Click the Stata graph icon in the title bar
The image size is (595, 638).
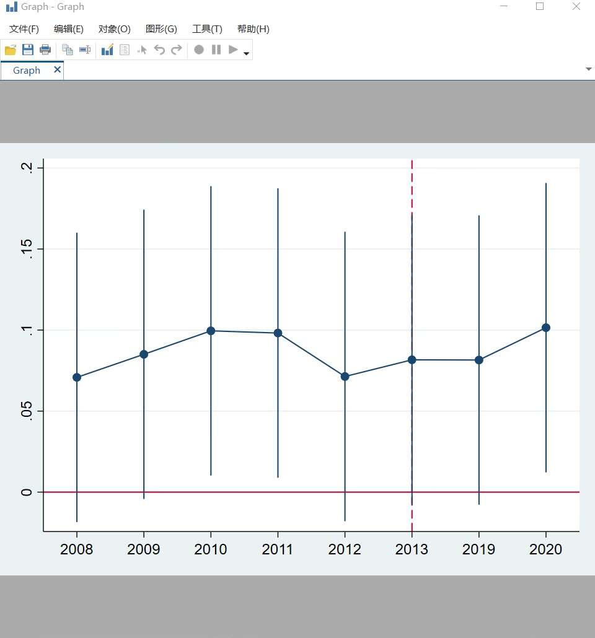pos(11,7)
